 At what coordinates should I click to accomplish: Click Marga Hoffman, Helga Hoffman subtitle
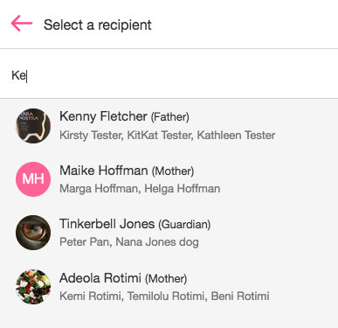pos(140,189)
